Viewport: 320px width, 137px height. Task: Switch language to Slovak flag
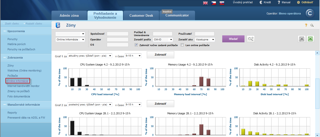point(222,3)
